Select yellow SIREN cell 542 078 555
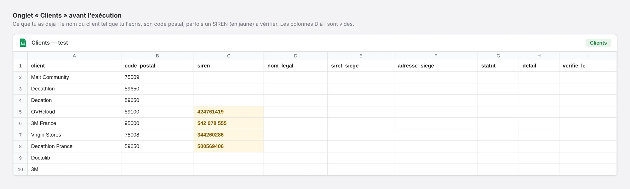Screen dimensions: 630x189 pos(229,123)
